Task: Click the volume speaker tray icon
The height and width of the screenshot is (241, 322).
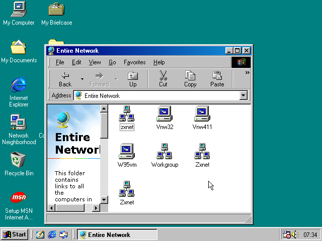Action: click(295, 234)
